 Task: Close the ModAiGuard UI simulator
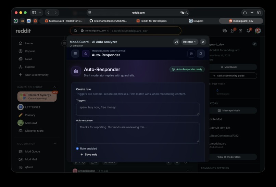coord(203,42)
